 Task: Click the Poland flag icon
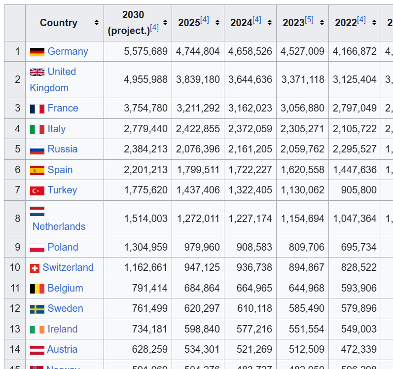coord(37,248)
